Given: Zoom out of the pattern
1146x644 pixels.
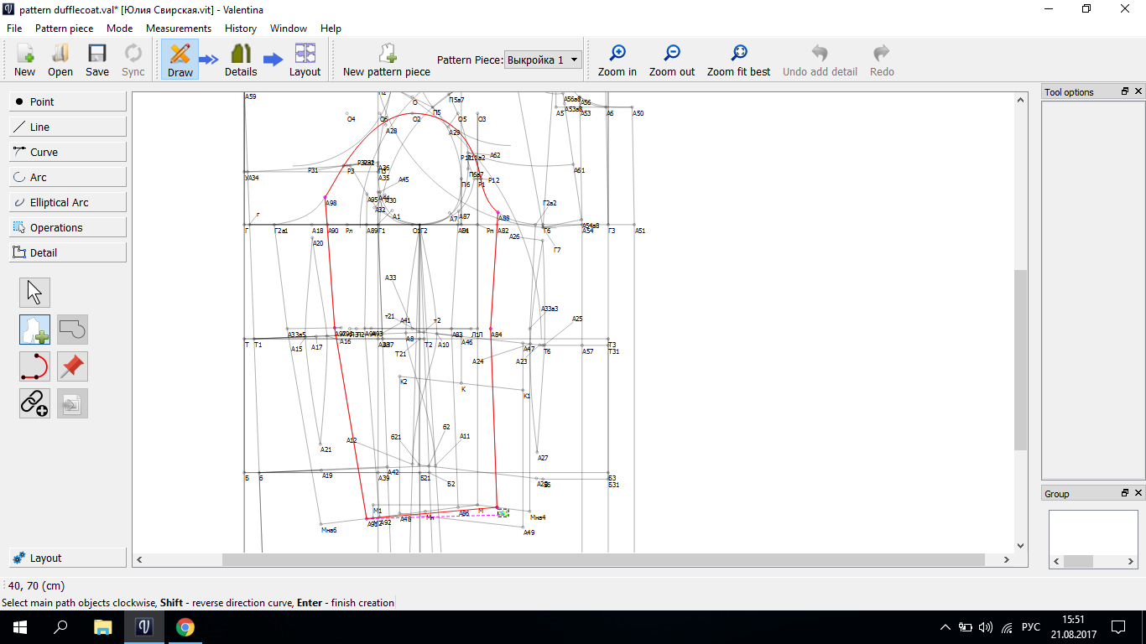Looking at the screenshot, I should [672, 60].
